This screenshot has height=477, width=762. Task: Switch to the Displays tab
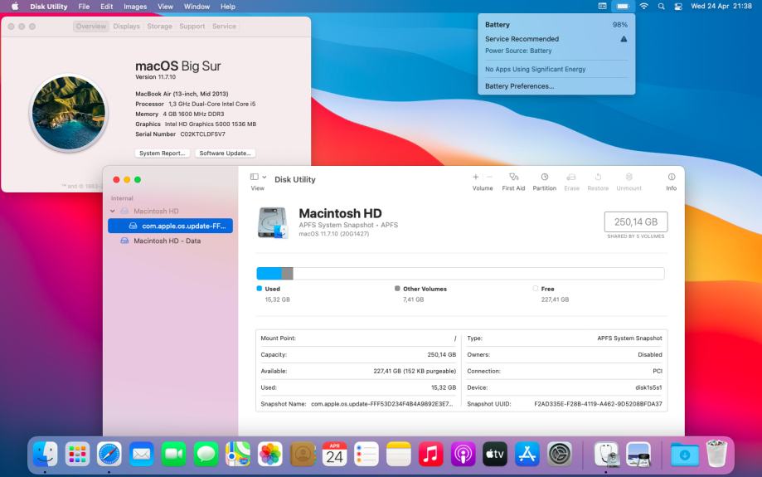tap(127, 27)
